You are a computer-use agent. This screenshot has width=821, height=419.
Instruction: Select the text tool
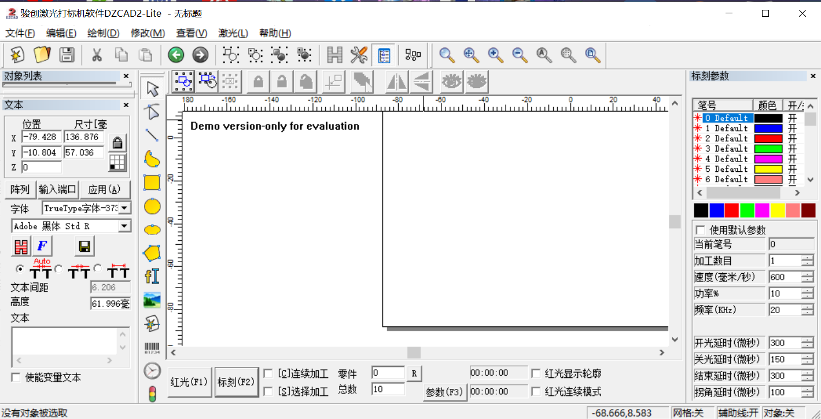[x=152, y=277]
